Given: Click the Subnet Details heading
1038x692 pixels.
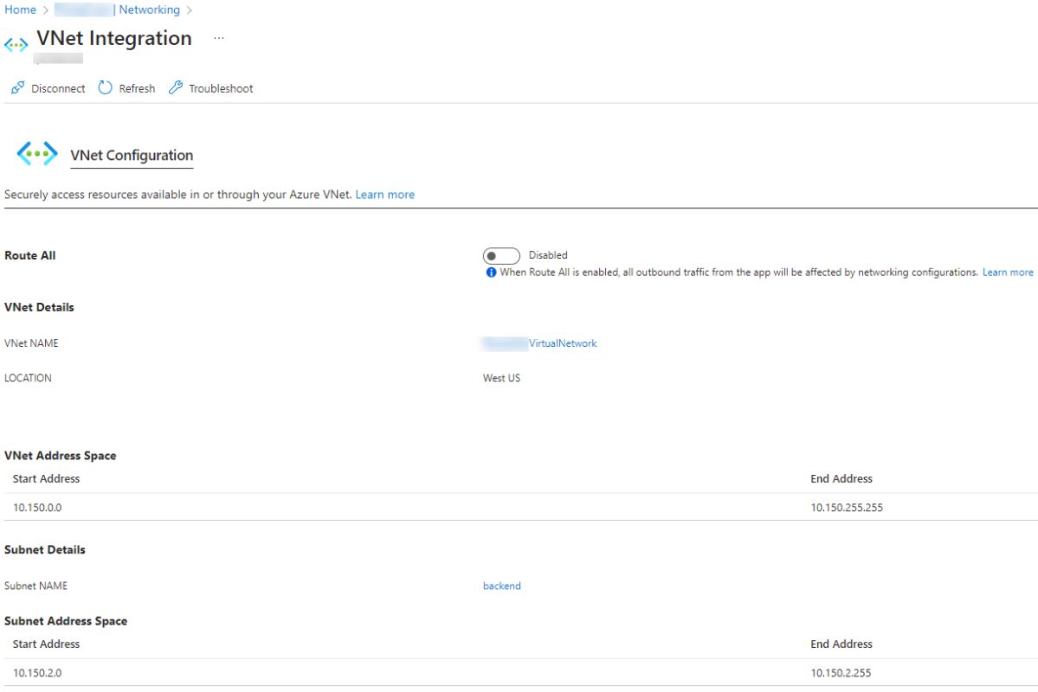Looking at the screenshot, I should click(44, 550).
